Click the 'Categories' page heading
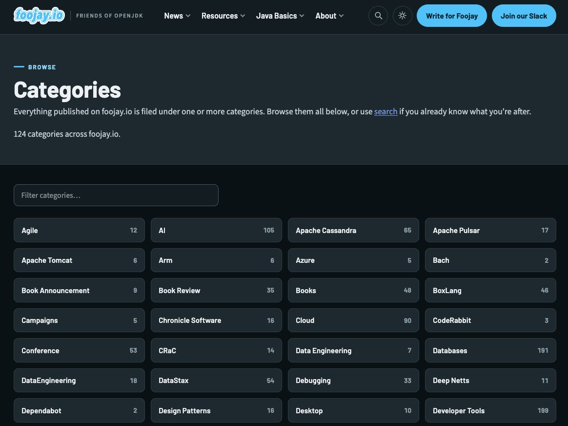The height and width of the screenshot is (426, 568). [x=67, y=90]
